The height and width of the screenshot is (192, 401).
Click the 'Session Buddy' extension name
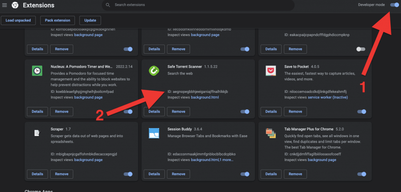tap(179, 129)
